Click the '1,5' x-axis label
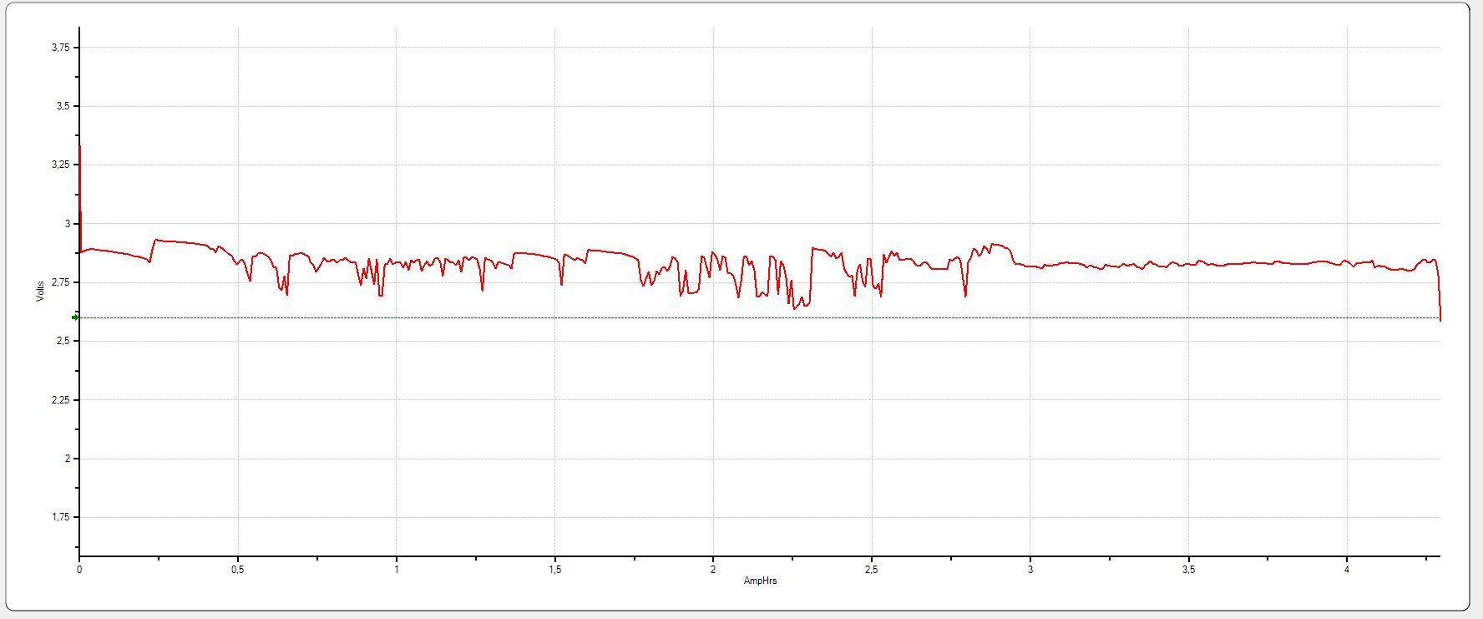The height and width of the screenshot is (619, 1483). pos(555,570)
